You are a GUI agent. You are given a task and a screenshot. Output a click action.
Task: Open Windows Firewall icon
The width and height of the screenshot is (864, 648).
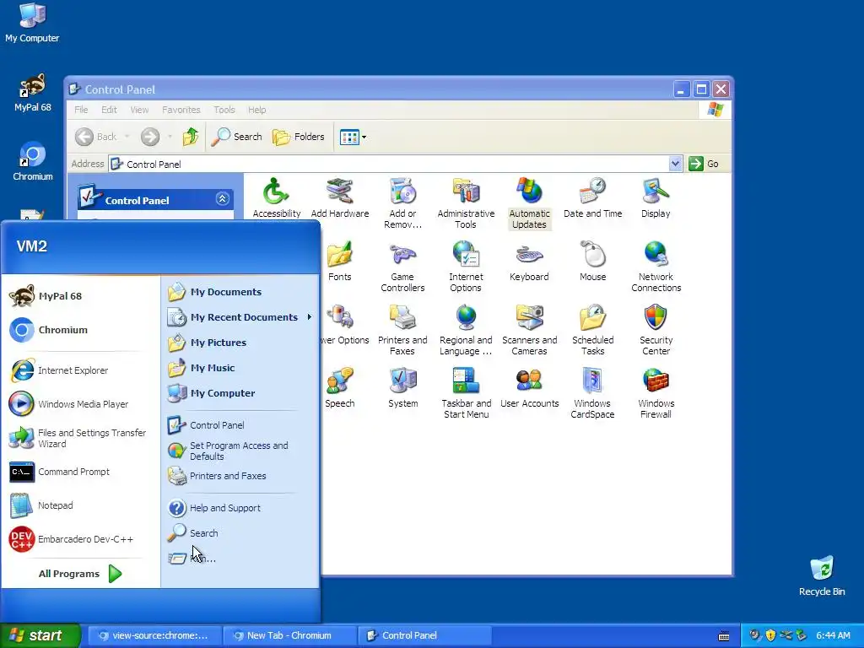[x=656, y=393]
